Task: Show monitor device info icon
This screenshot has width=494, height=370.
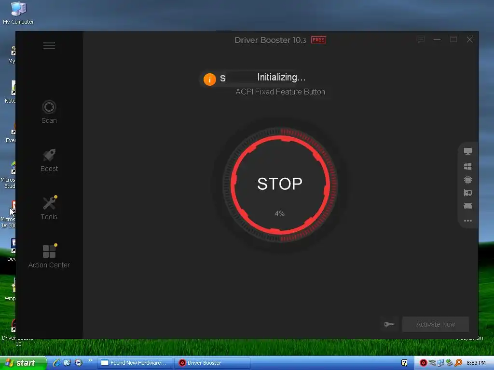Action: click(468, 151)
